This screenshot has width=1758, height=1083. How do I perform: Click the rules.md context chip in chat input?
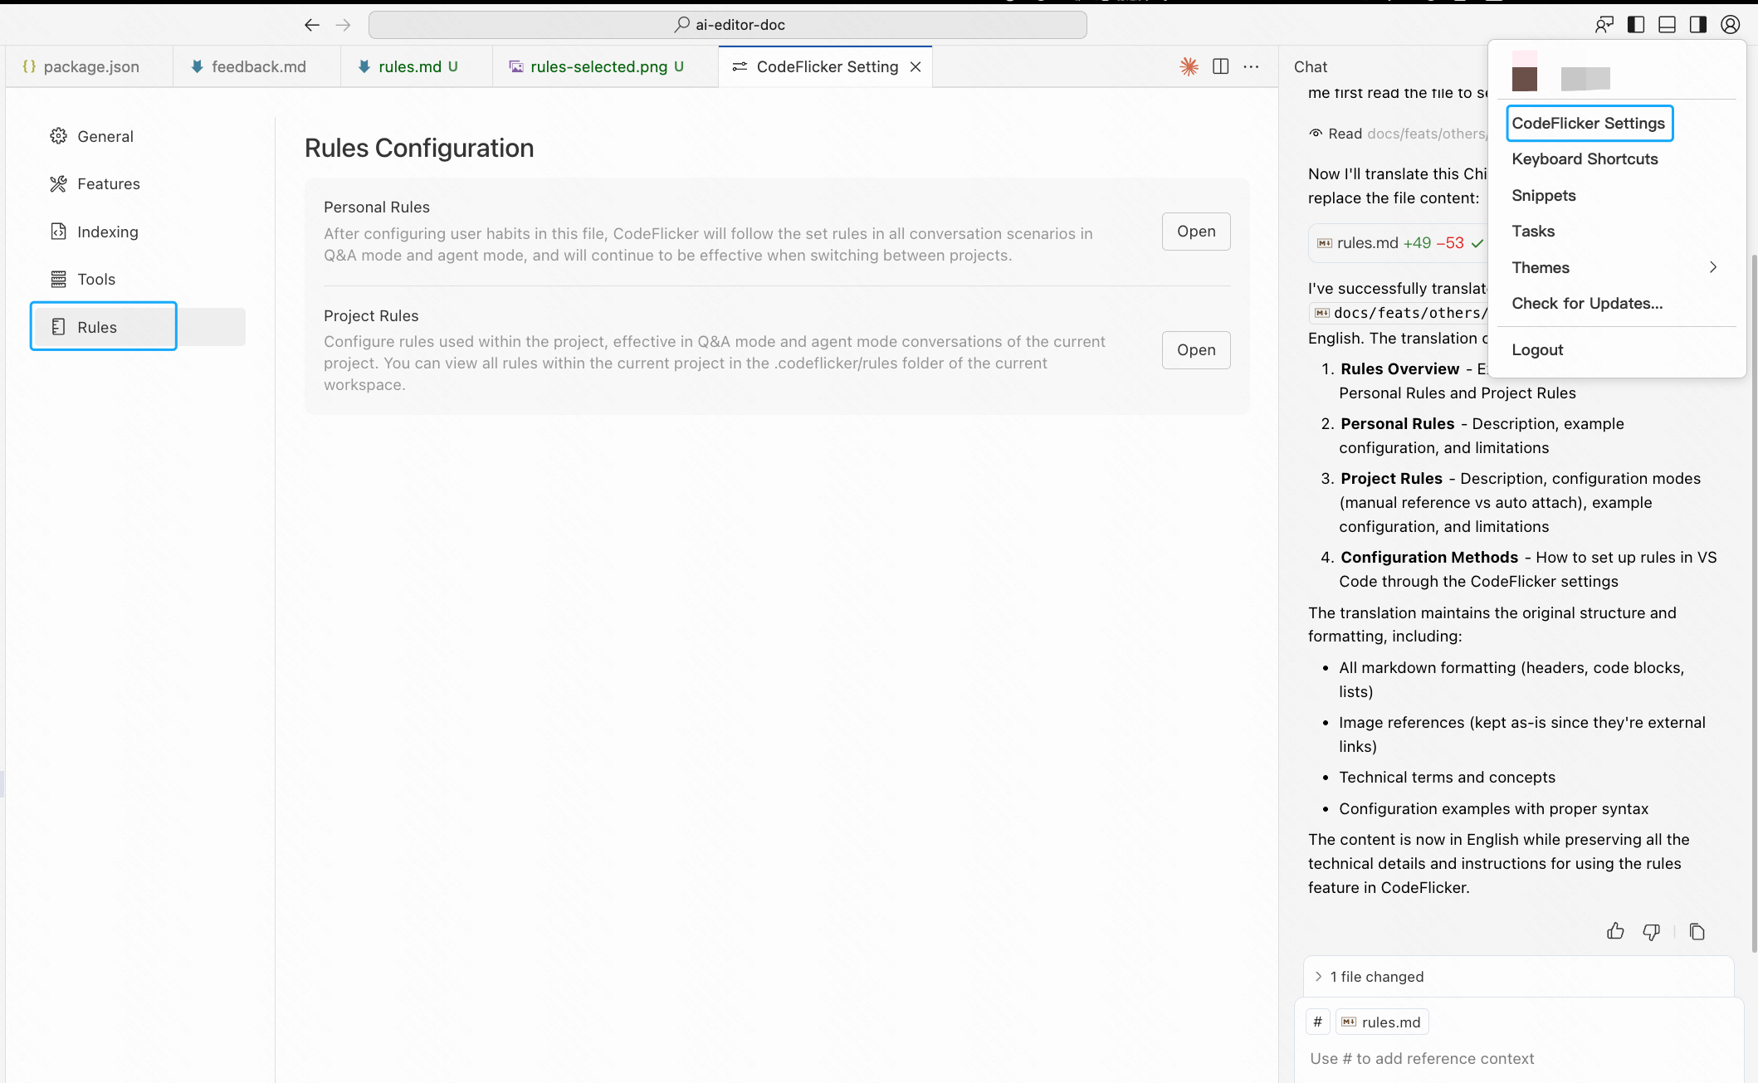pos(1381,1022)
